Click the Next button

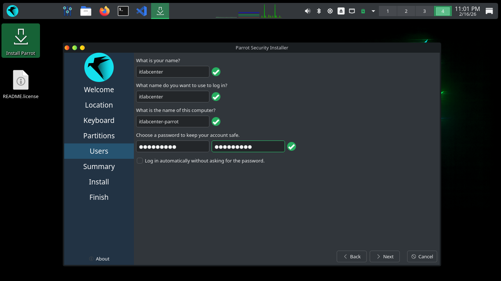pos(384,256)
